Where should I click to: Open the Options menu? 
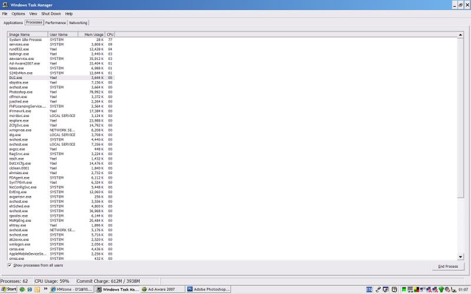point(18,14)
